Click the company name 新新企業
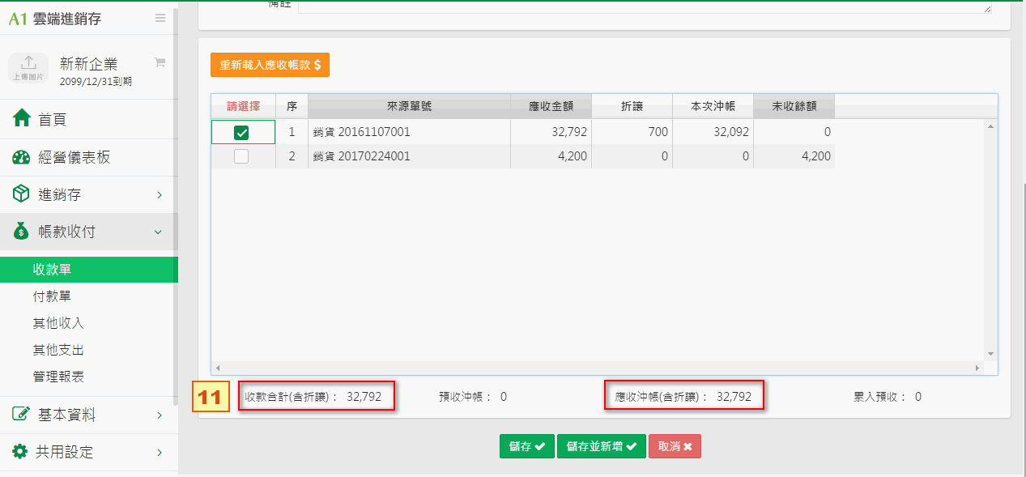Image resolution: width=1026 pixels, height=477 pixels. 89,65
